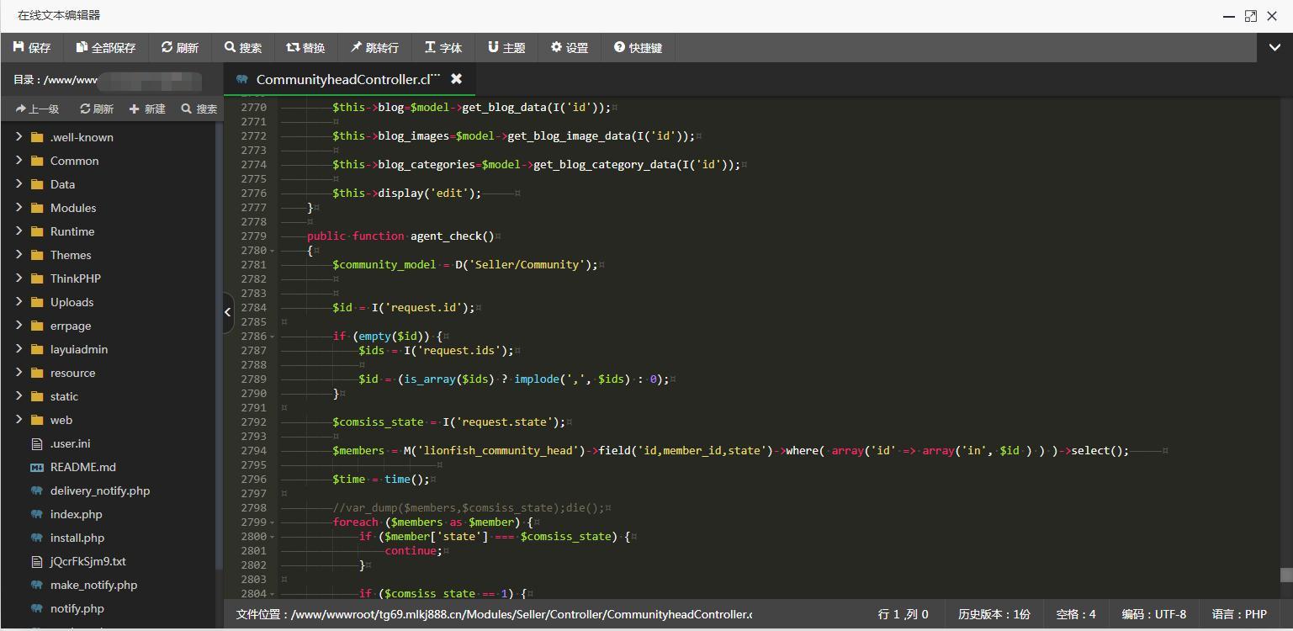Toggle code fold at line 2780
Screen dimensions: 1293x631
[273, 251]
